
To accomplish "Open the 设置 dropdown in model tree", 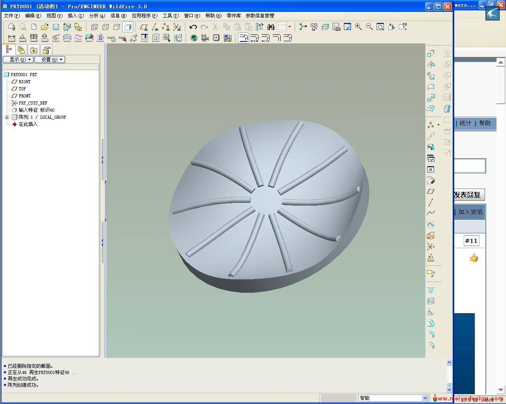I will [50, 60].
